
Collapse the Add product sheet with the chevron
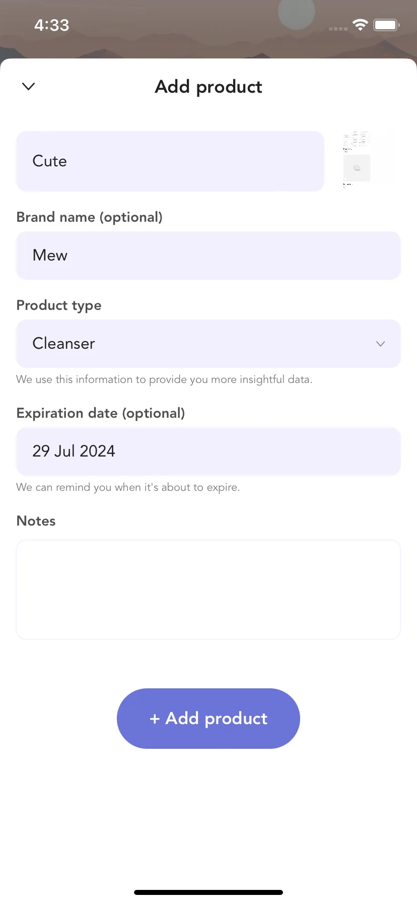[29, 87]
